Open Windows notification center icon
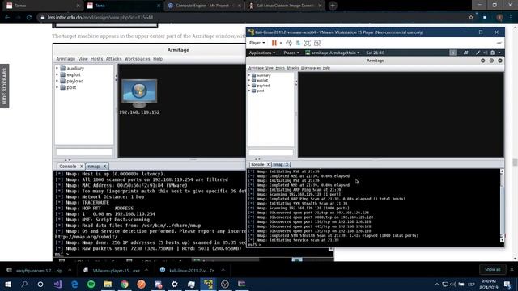Screen dimensions: 518x291 click(507, 284)
